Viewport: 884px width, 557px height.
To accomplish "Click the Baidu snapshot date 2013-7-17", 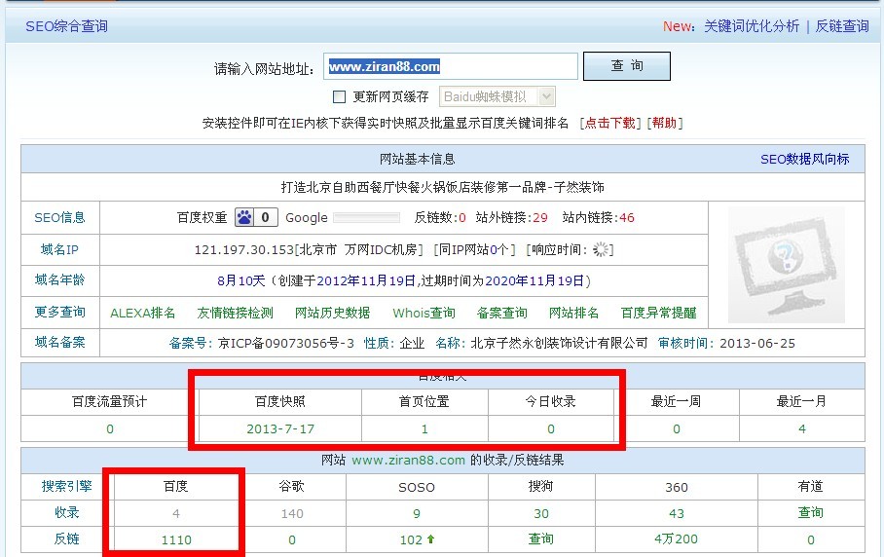I will (280, 429).
